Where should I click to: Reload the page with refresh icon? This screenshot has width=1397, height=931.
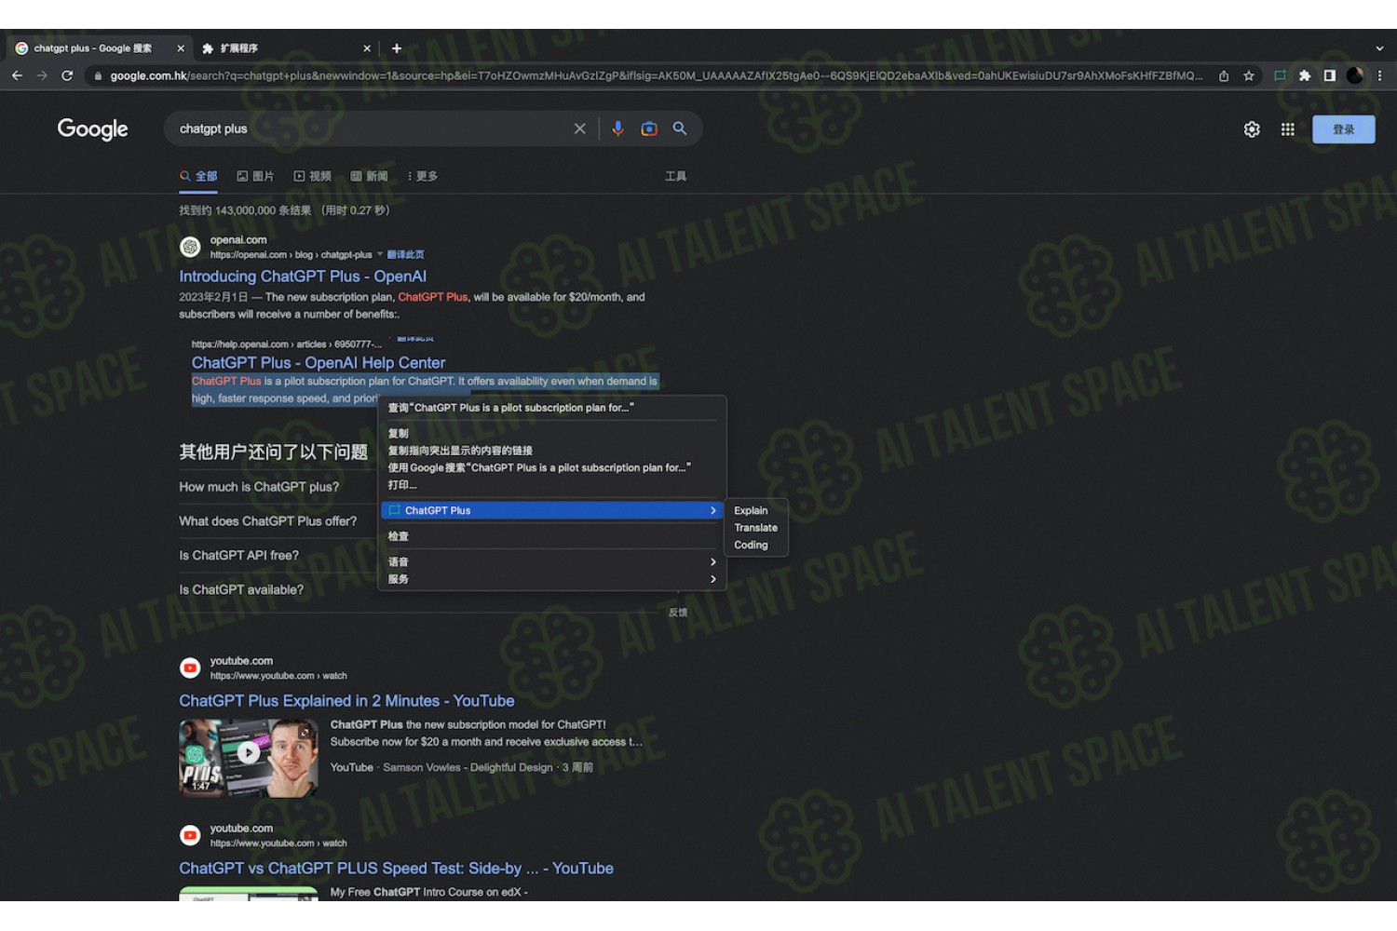click(x=67, y=75)
